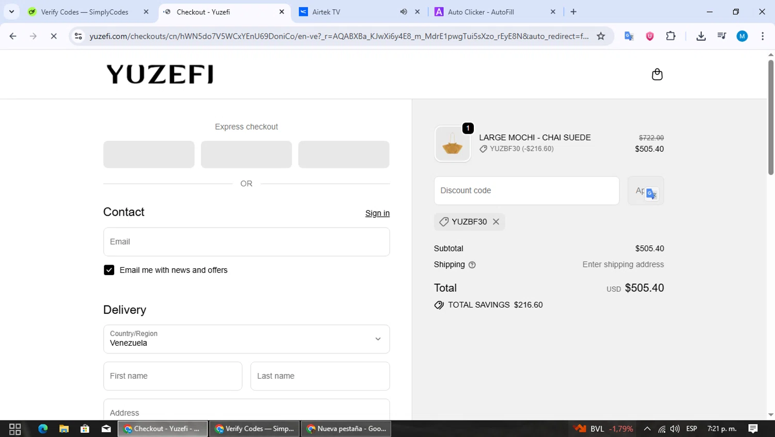Go forward in browser history
This screenshot has width=775, height=437.
[33, 36]
